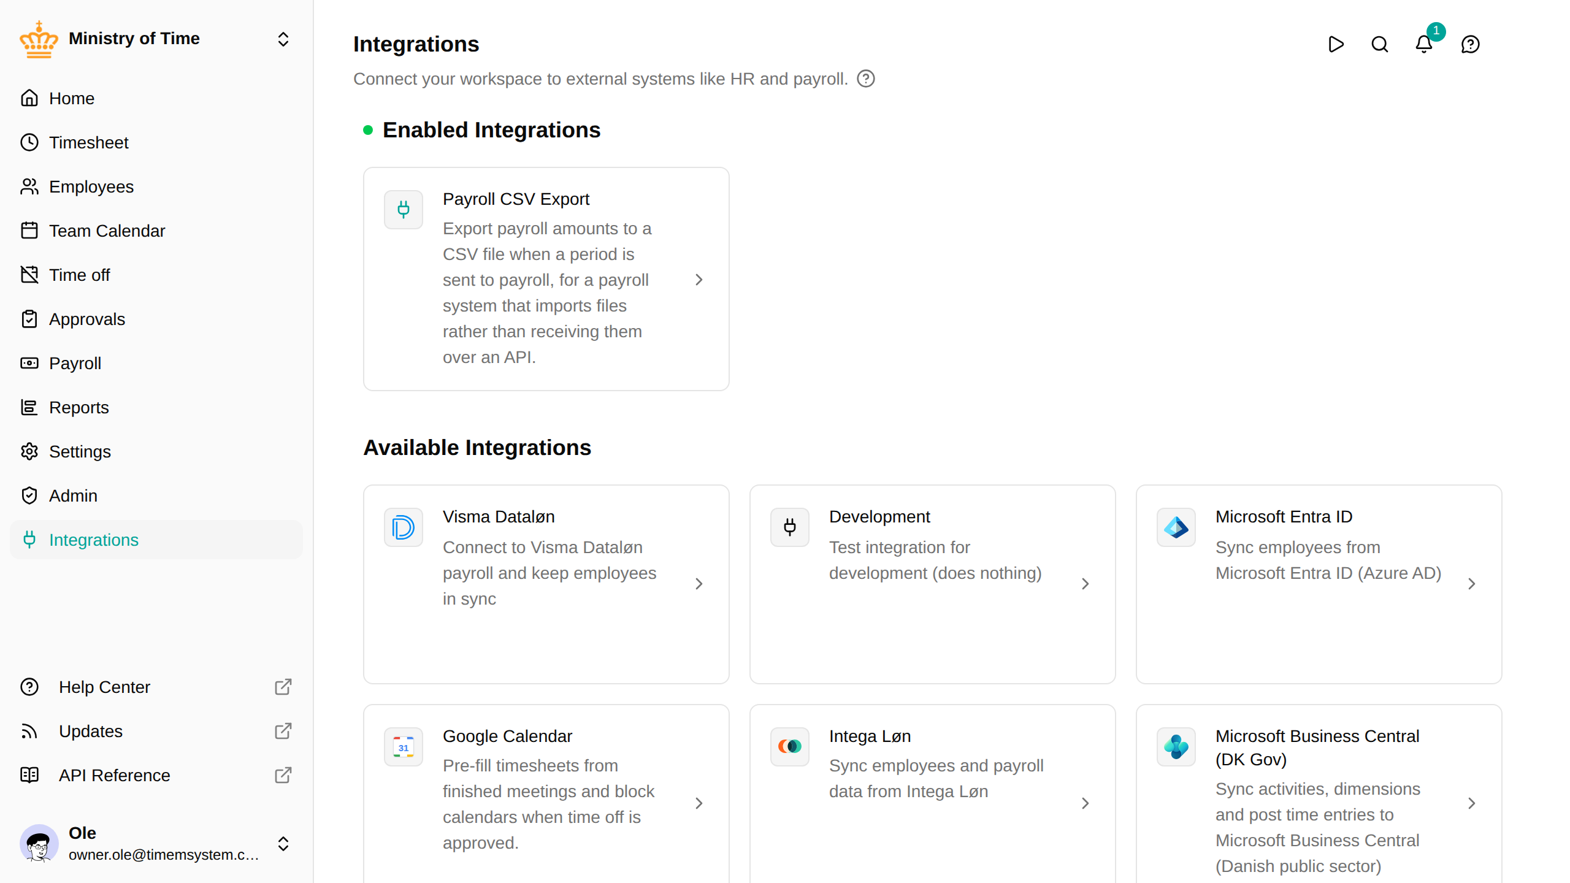This screenshot has height=883, width=1570.
Task: Open Reports from the sidebar
Action: pyautogui.click(x=156, y=407)
